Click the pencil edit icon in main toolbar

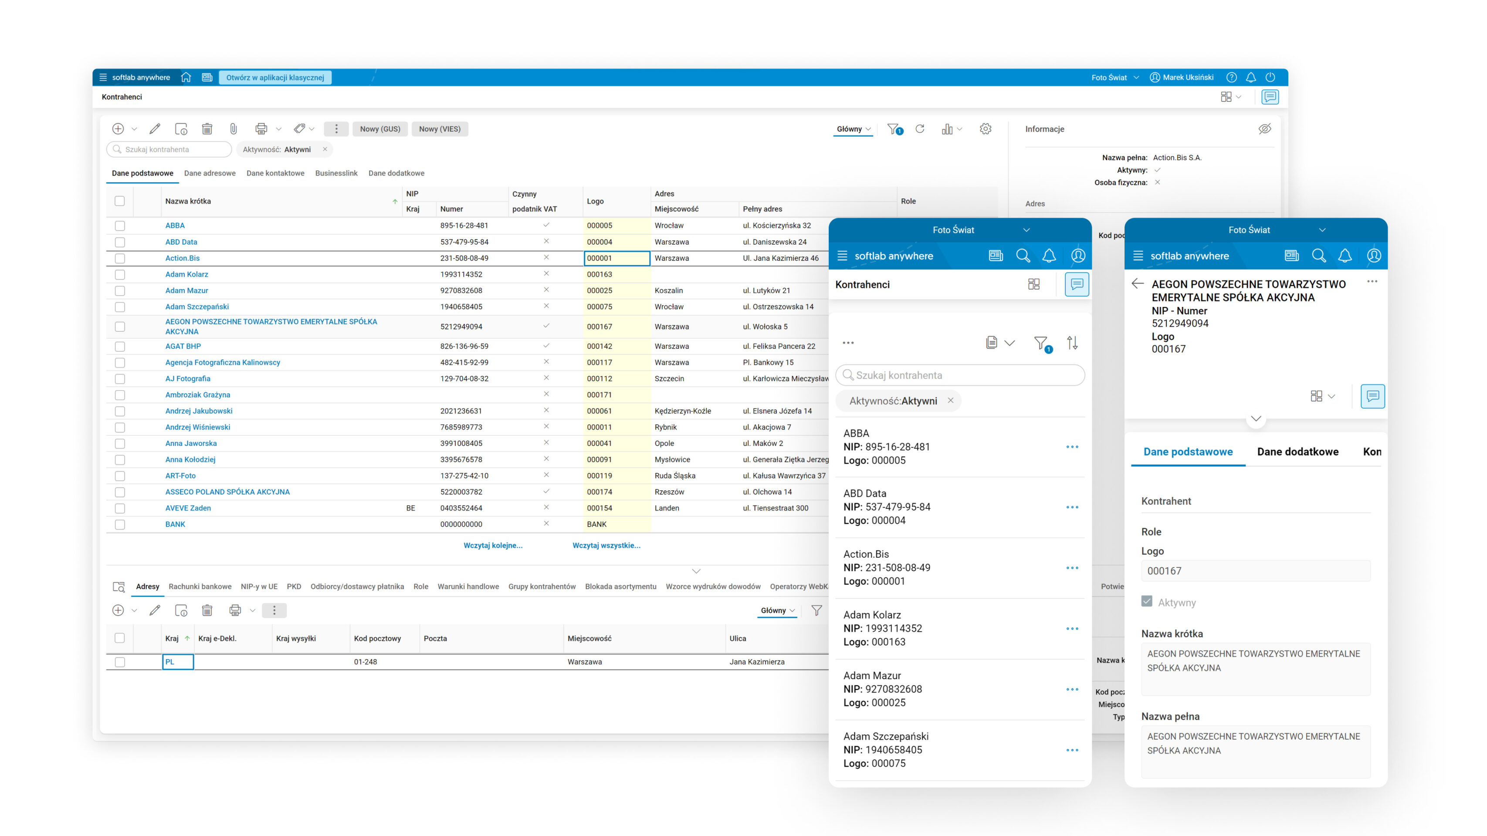[x=155, y=128]
